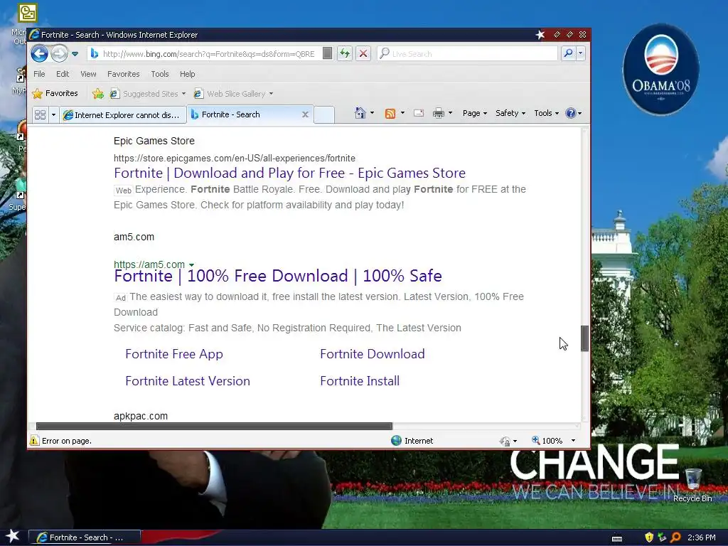Click Fortnite - Search taskbar button

coord(85,537)
